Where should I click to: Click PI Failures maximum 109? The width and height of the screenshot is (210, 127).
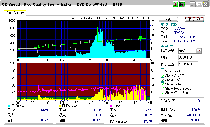tap(98, 115)
